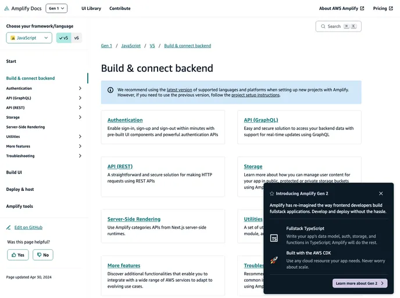Click the Page updated Apr 30, 2024 text
This screenshot has height=298, width=400.
29,277
